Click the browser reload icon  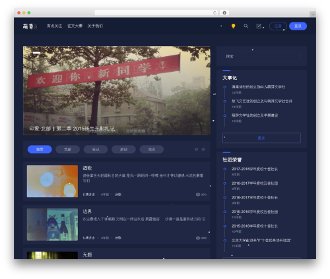[x=214, y=13]
